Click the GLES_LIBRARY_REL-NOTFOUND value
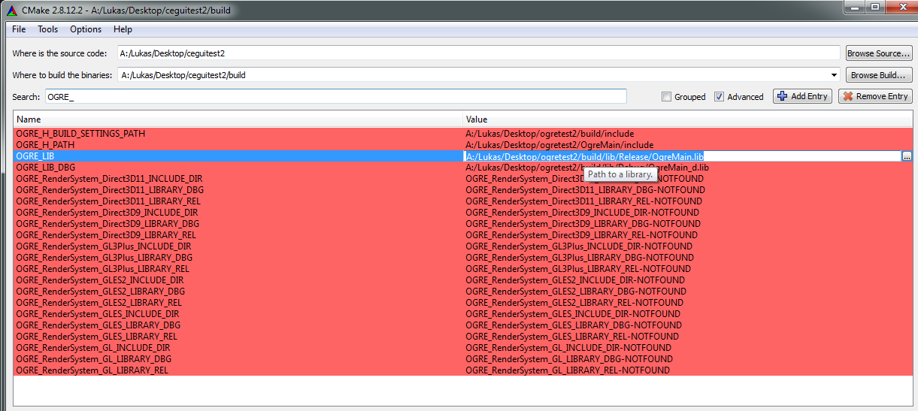 tap(572, 337)
